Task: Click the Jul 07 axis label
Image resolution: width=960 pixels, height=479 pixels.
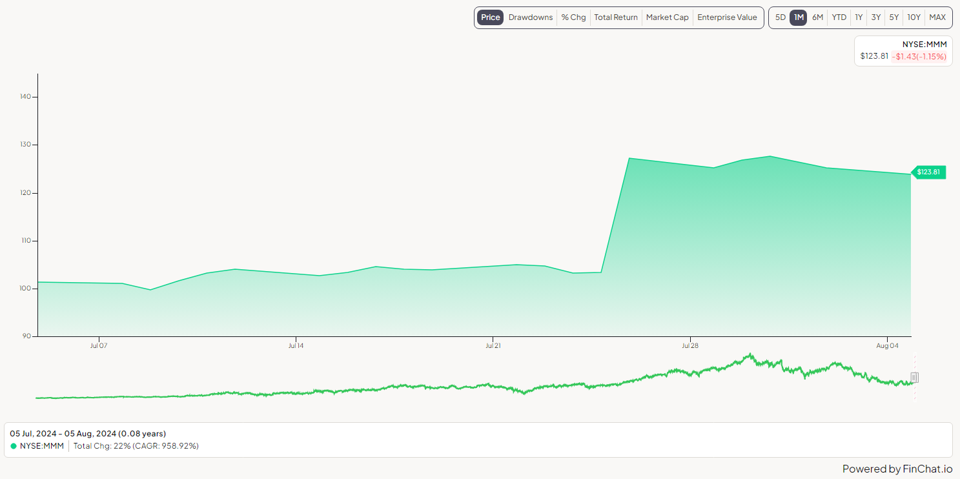Action: coord(99,346)
